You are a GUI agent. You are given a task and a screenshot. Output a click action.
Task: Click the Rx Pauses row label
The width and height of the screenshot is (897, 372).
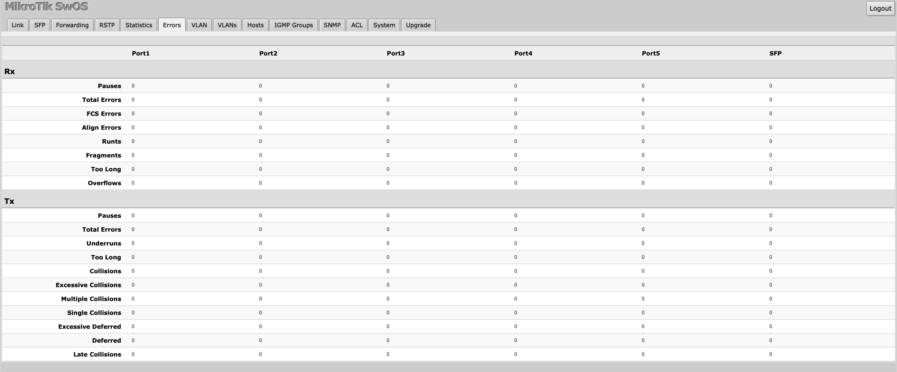point(109,86)
